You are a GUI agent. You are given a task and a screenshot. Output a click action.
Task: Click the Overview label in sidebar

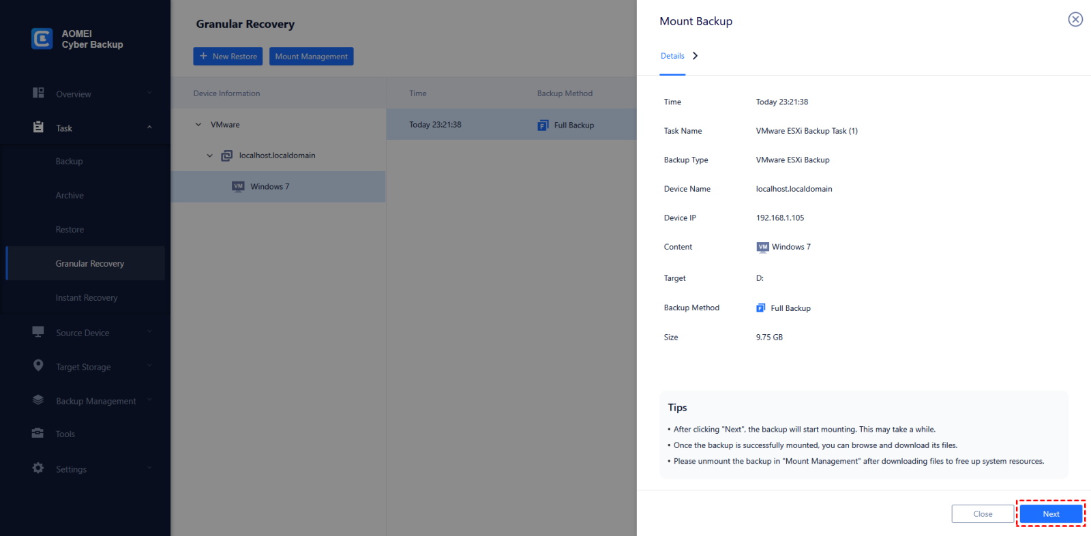click(x=74, y=94)
